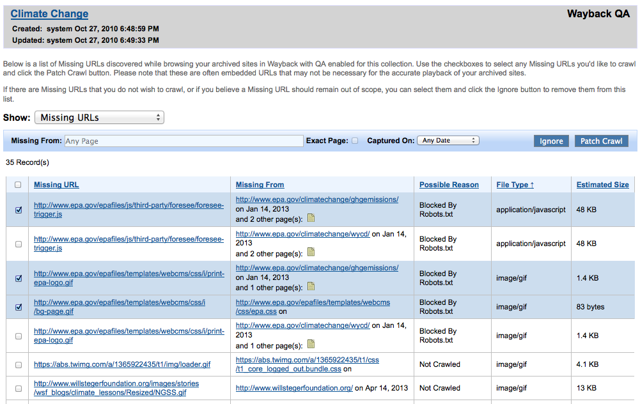Viewport: 640px width, 404px height.
Task: Open wycd link in second table row
Action: point(303,234)
